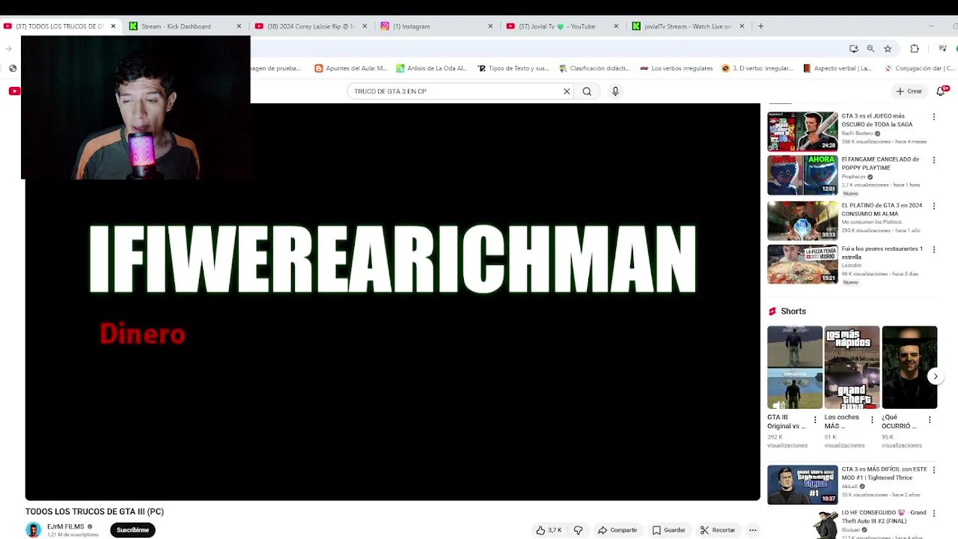Screen dimensions: 958x539
Task: Open the Apuntes del Aula bookmark
Action: (351, 68)
